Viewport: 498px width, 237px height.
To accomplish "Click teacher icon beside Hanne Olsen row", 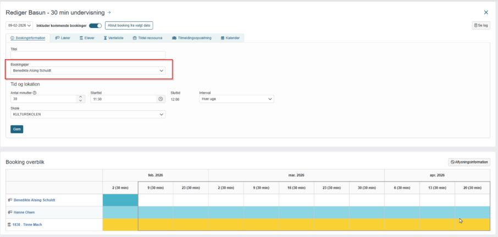I will click(10, 212).
